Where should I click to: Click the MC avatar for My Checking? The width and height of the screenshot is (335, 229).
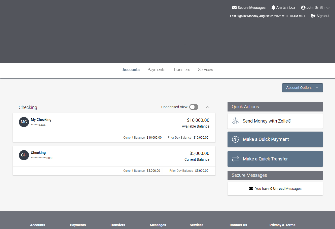[24, 122]
